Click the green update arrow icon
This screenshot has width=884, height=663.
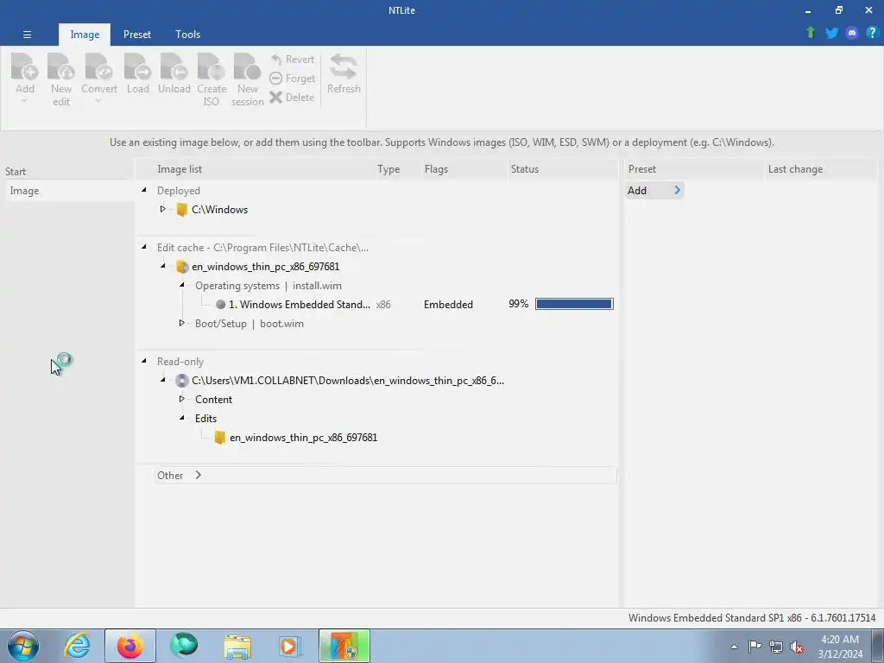coord(811,33)
